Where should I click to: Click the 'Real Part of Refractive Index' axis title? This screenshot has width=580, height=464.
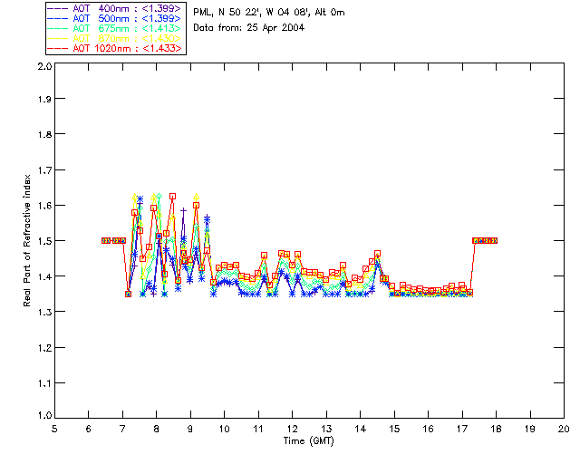(26, 240)
